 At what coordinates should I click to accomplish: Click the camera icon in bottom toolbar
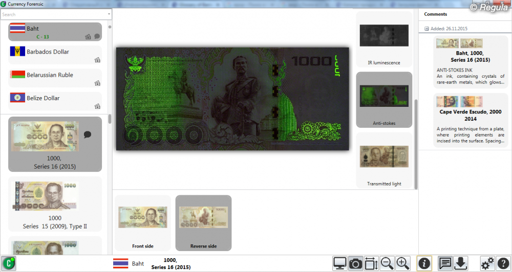[x=355, y=263]
